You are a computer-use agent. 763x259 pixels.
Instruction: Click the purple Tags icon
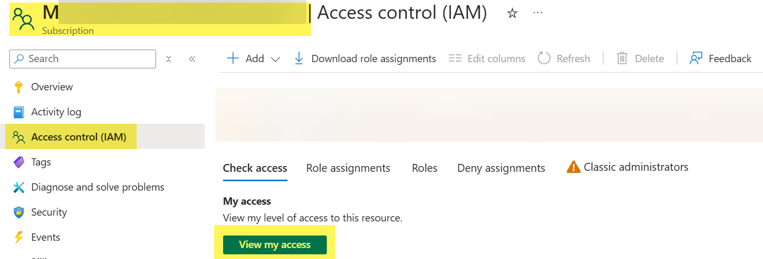(19, 162)
